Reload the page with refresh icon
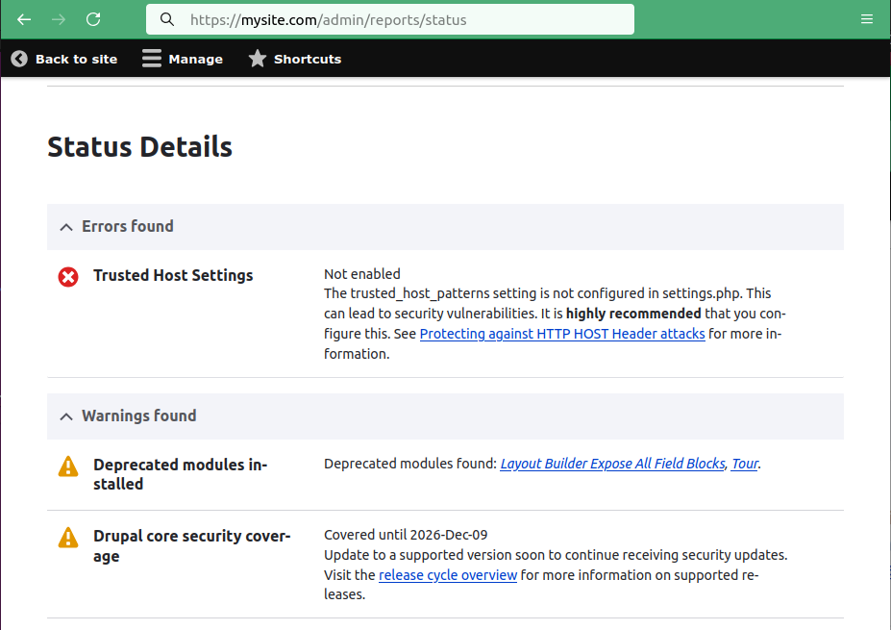 point(93,19)
